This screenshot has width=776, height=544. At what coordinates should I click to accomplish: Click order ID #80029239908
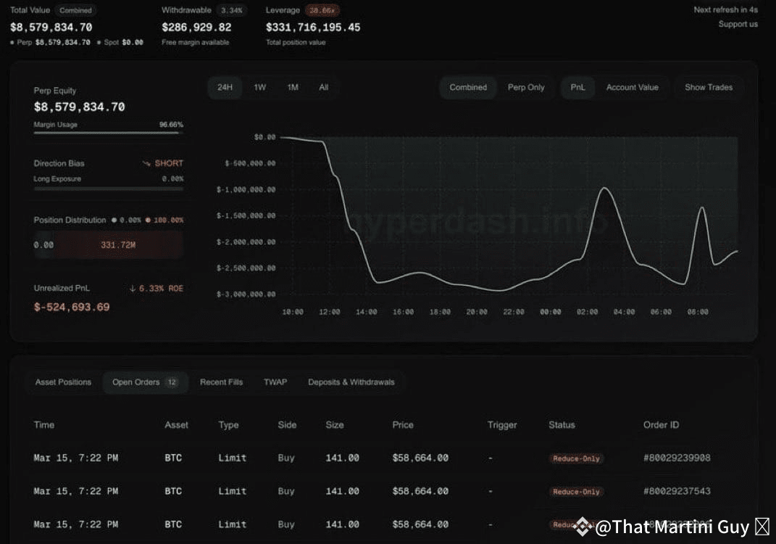(677, 458)
